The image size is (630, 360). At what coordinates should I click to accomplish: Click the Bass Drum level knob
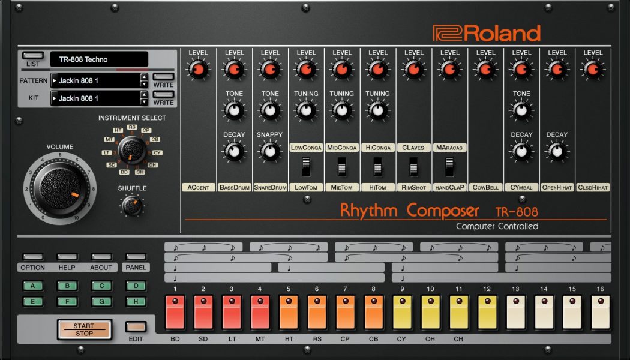pos(234,70)
